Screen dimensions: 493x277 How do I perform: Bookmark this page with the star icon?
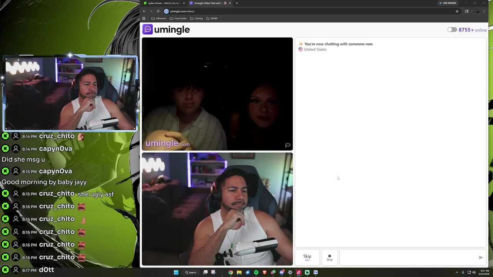pos(457,11)
